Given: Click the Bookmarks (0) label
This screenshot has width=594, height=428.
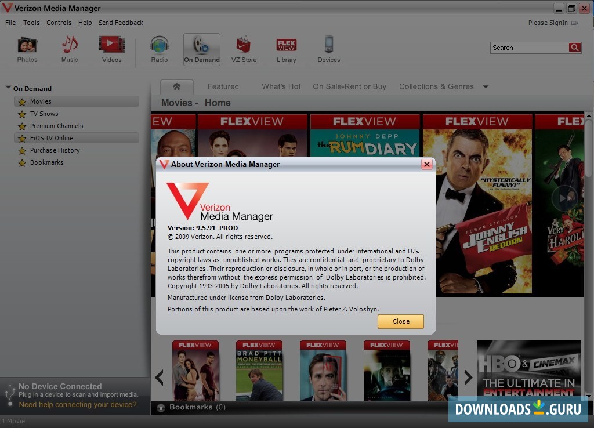Looking at the screenshot, I should tap(197, 408).
